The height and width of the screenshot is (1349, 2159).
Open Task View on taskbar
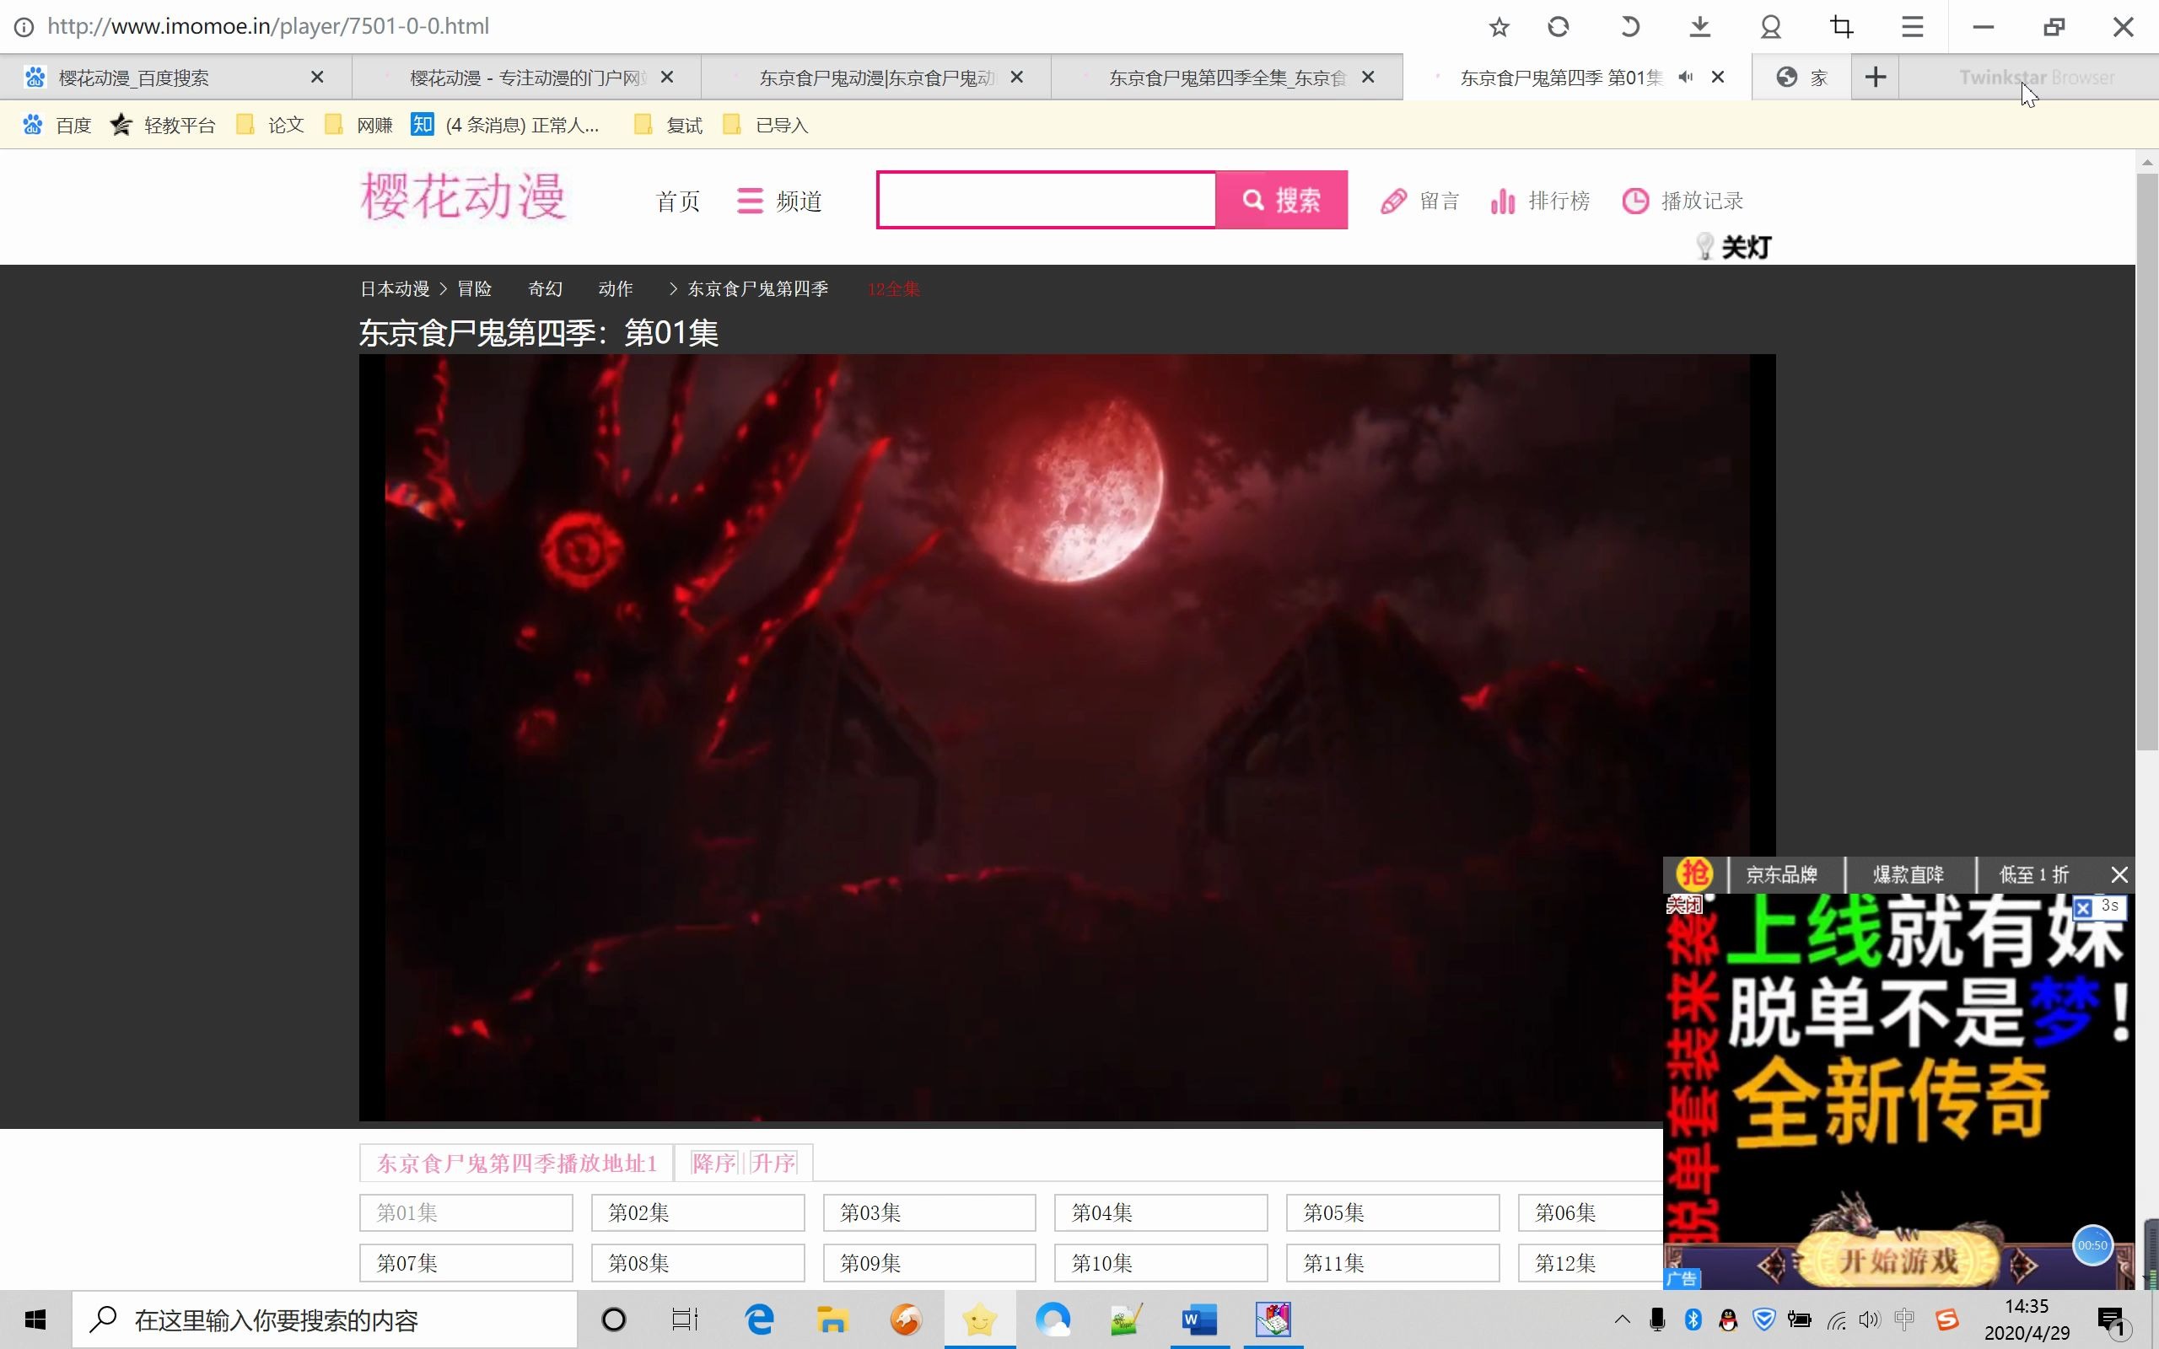click(x=684, y=1319)
